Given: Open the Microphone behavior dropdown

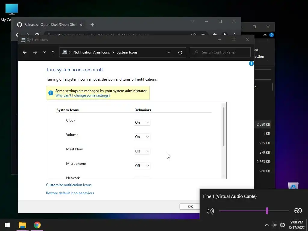Looking at the screenshot, I should (142, 166).
